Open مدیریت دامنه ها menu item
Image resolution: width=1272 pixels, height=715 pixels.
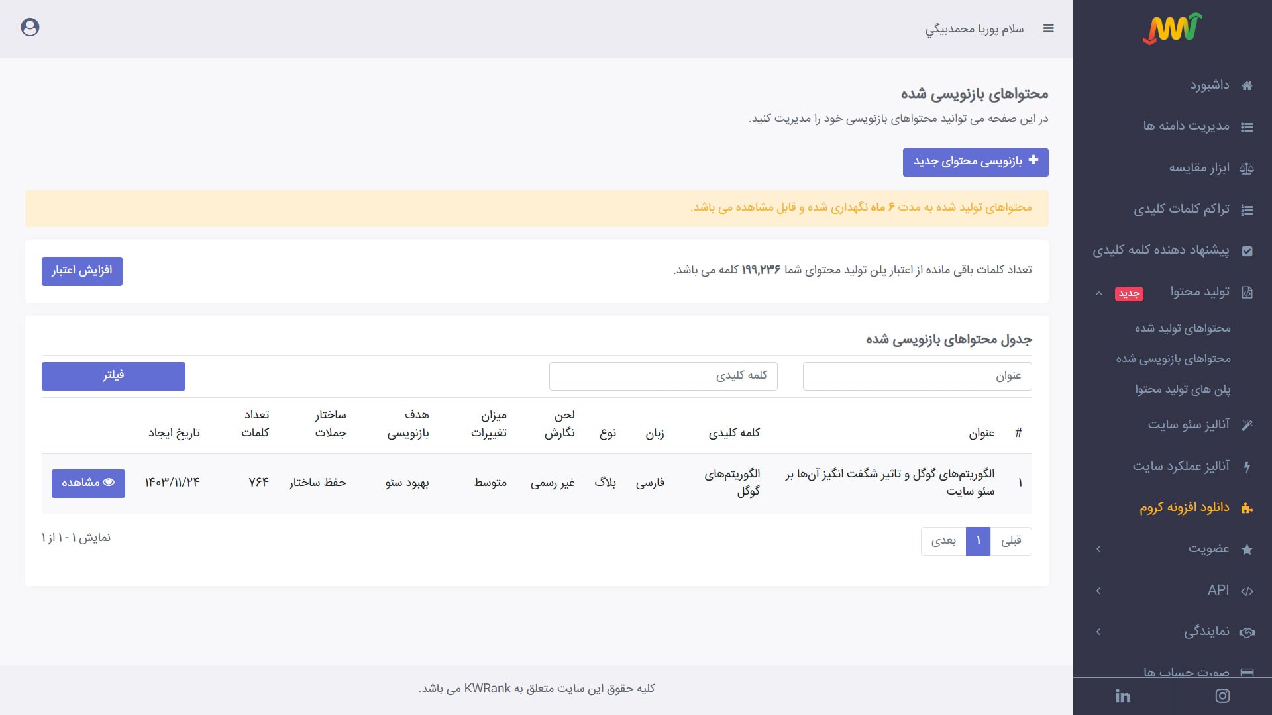click(1186, 126)
